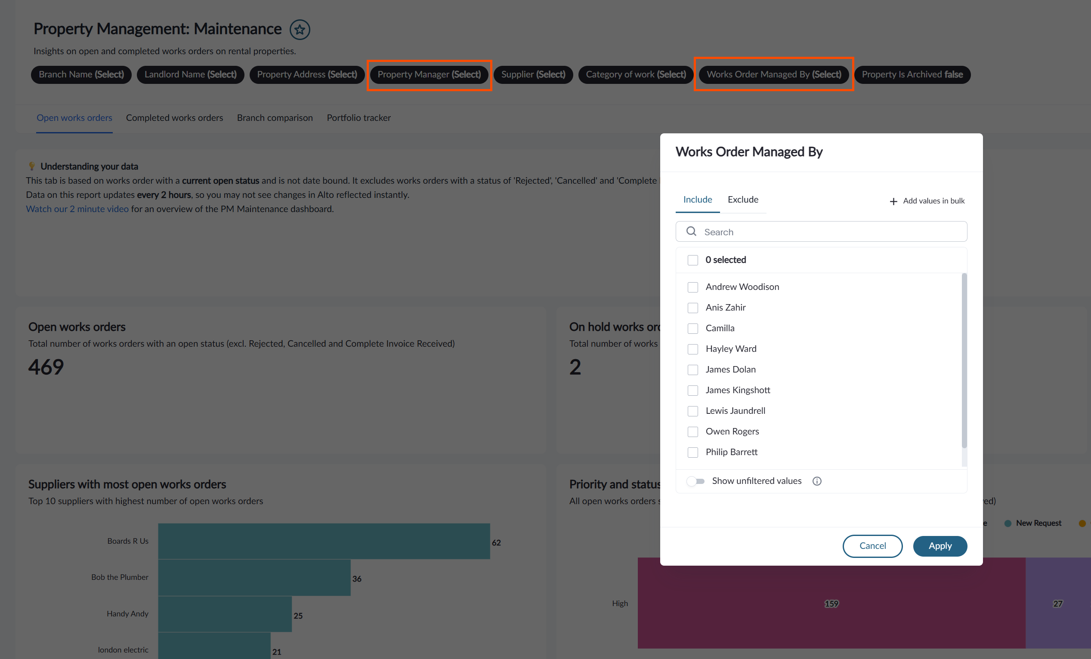Screen dimensions: 1091x659
Task: Open the Supplier filter pill
Action: point(533,74)
